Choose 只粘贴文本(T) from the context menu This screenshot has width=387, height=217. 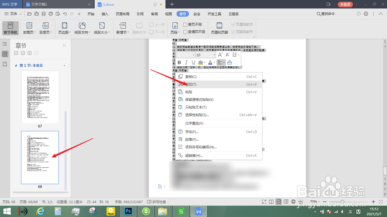(x=219, y=107)
